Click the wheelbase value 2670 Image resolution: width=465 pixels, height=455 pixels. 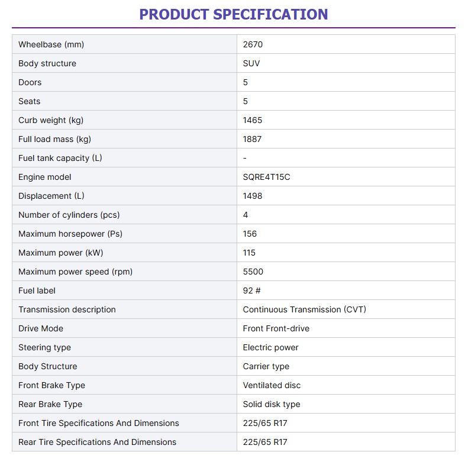253,44
